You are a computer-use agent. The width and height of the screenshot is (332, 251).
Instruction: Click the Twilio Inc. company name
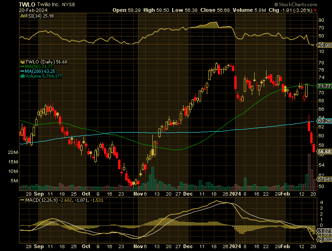coord(49,5)
